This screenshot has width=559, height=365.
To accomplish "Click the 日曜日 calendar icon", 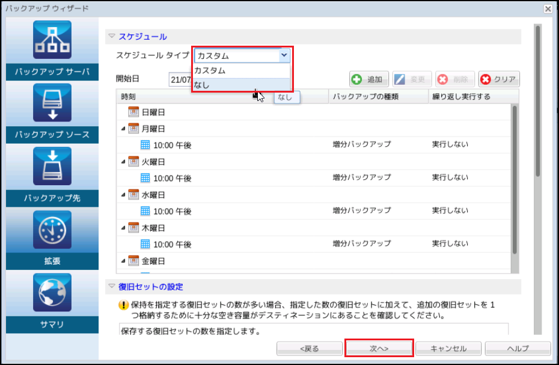I will pyautogui.click(x=133, y=112).
